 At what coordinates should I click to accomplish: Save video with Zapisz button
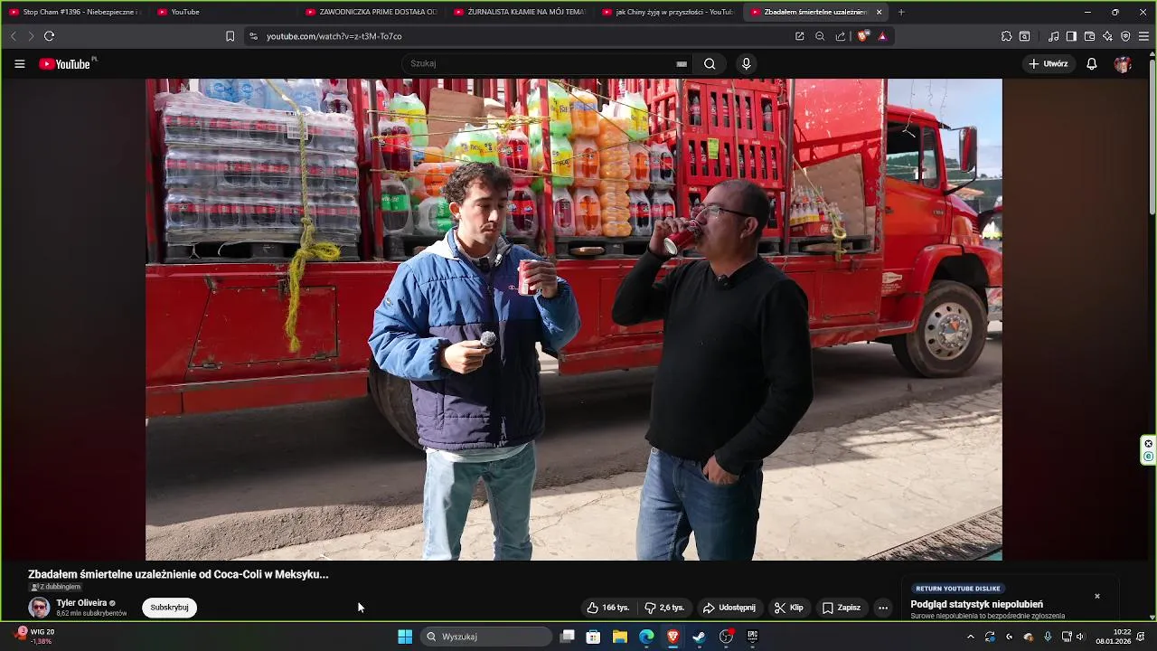pos(842,608)
